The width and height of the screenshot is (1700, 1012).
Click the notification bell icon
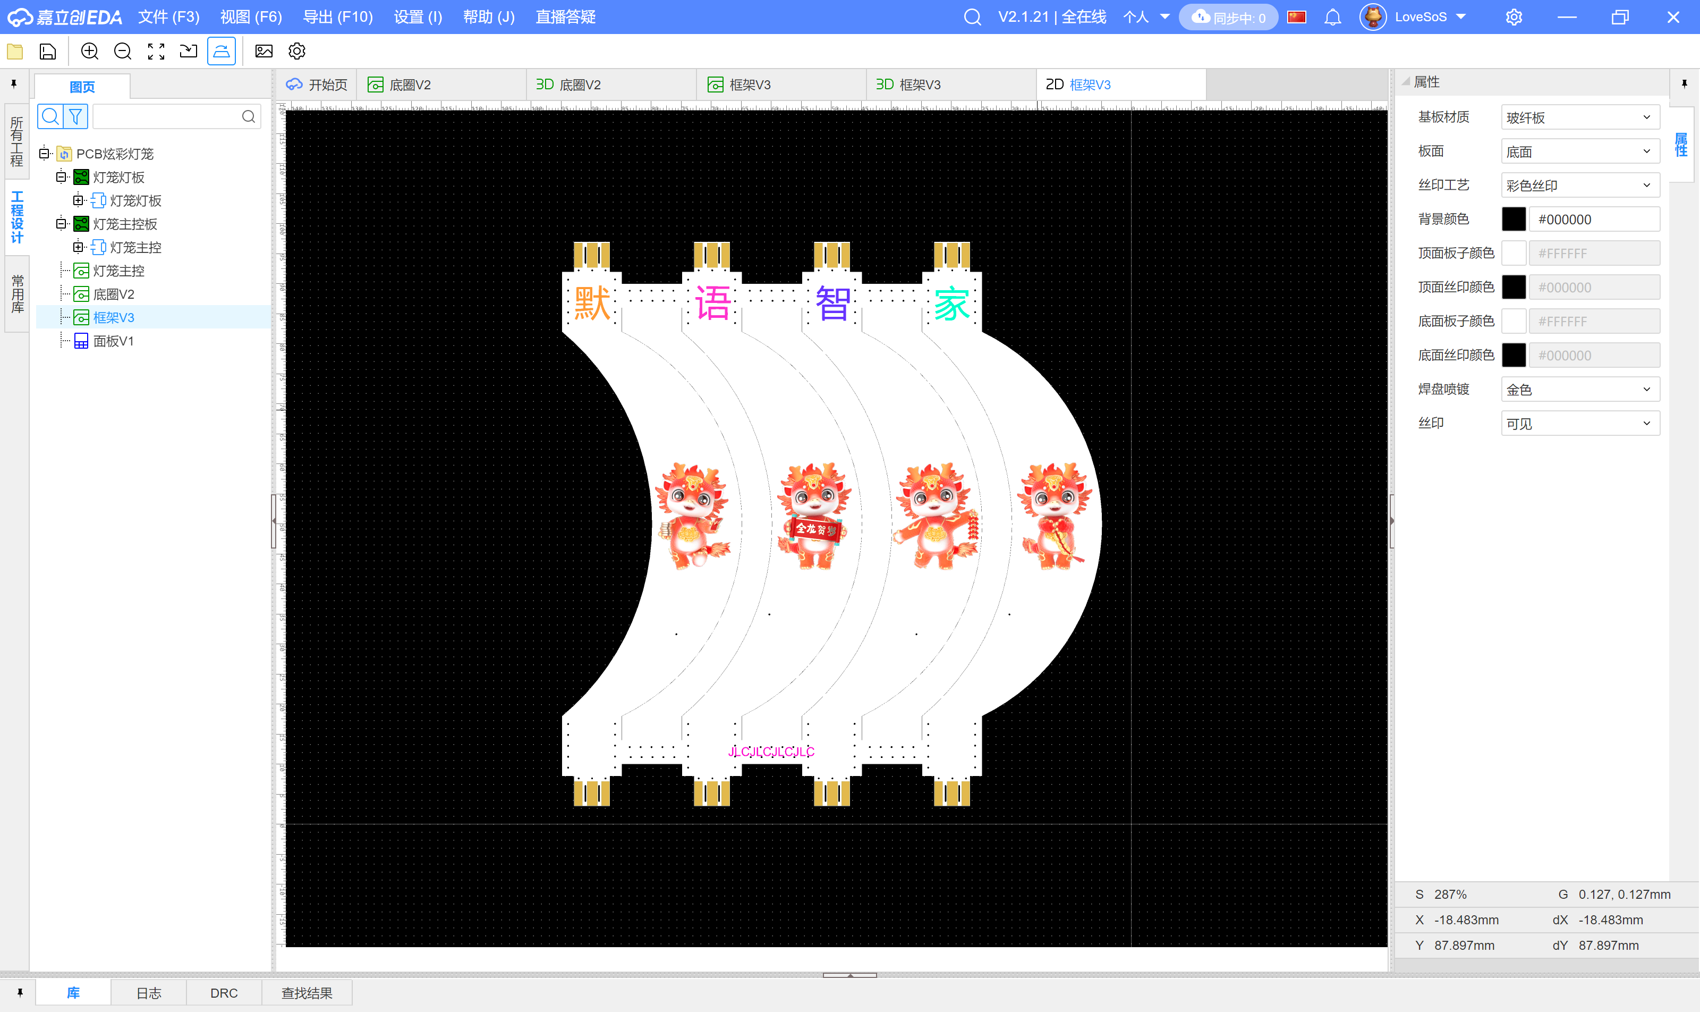tap(1332, 18)
